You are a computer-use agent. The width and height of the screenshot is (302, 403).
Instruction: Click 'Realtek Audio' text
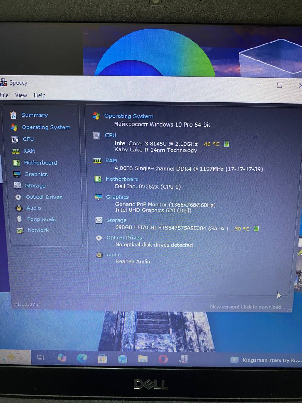coord(133,262)
